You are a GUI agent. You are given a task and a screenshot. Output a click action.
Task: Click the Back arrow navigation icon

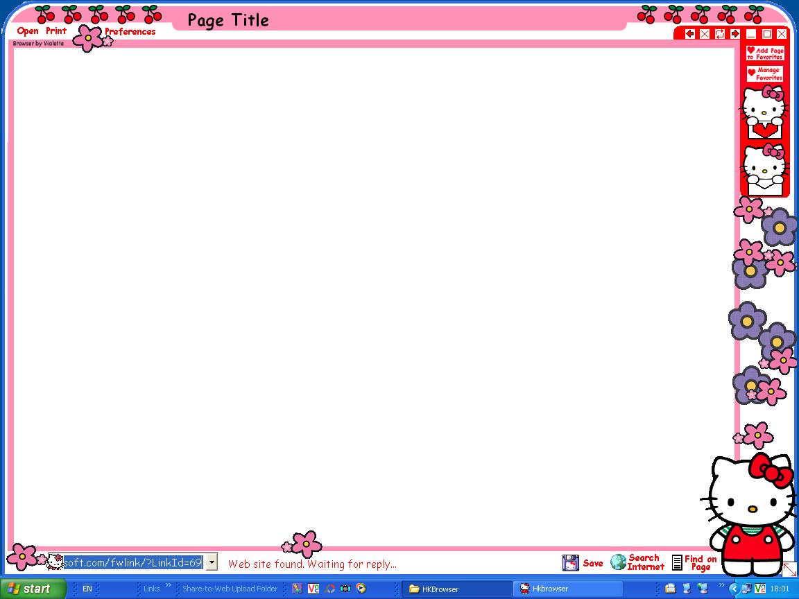coord(690,34)
